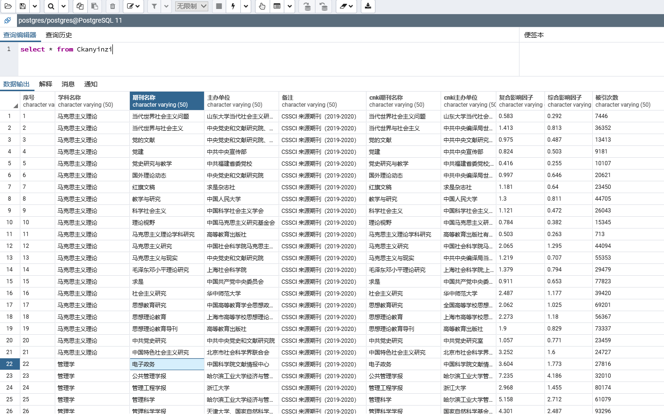Open the eraser clear dropdown

coord(347,6)
